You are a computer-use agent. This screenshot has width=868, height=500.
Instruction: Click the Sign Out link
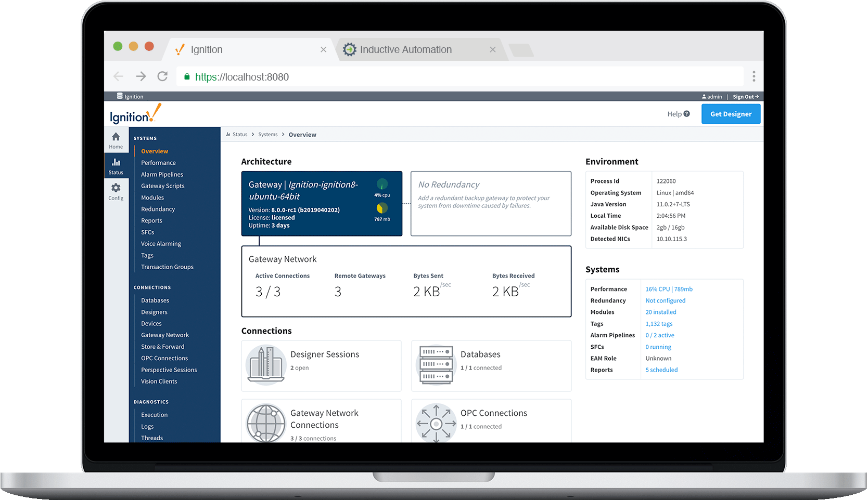745,97
